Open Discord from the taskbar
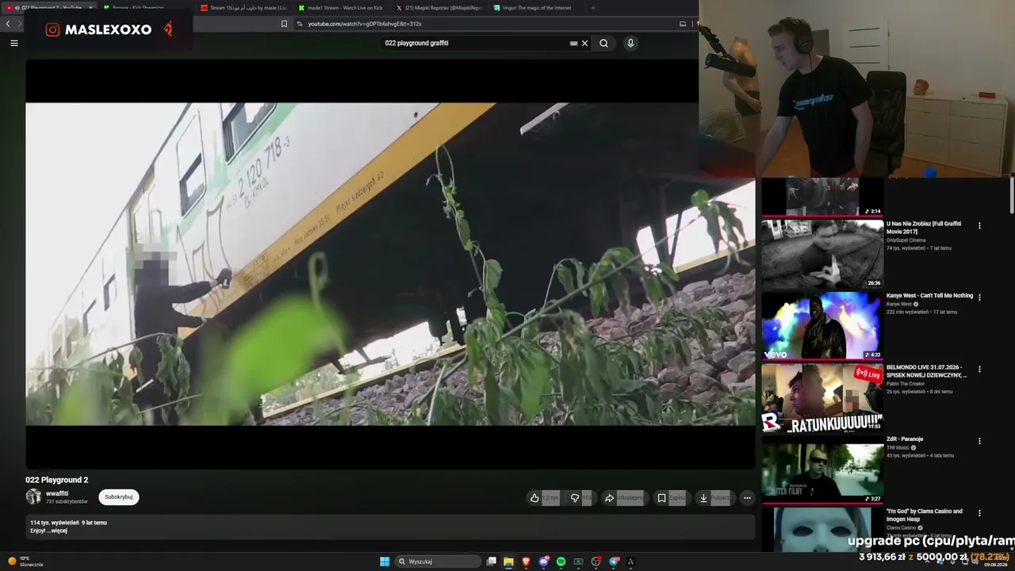 click(543, 561)
